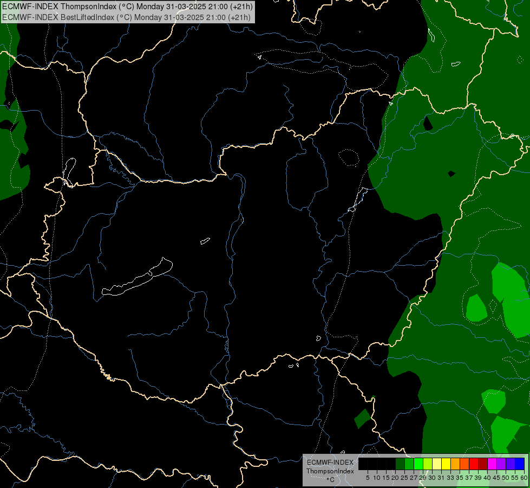Click the legend scale value 55
530x488 pixels.
(515, 478)
